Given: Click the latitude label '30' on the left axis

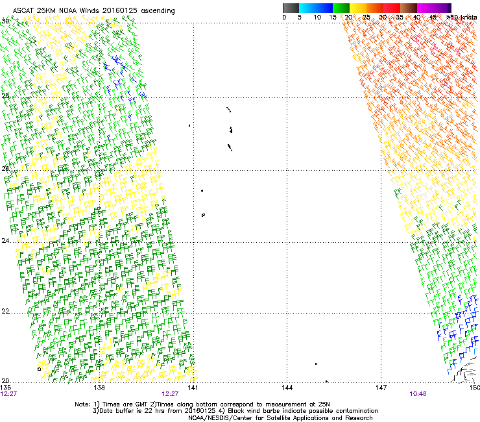Looking at the screenshot, I should (5, 21).
